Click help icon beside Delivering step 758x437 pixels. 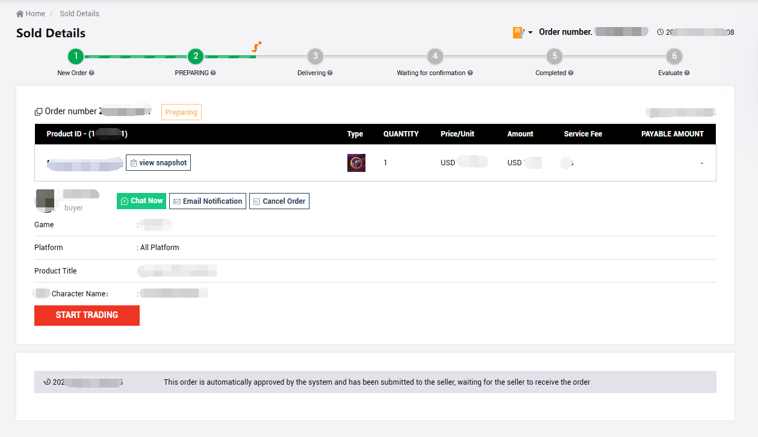(x=330, y=73)
